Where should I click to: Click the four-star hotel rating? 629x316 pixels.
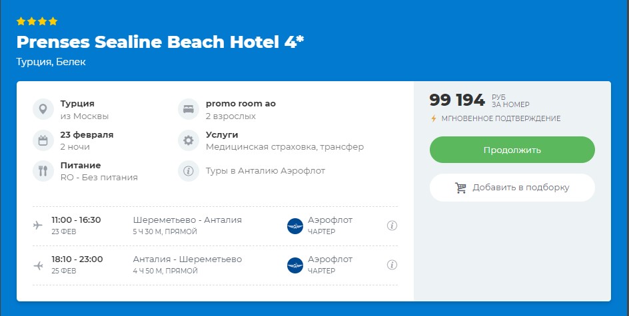coord(37,21)
